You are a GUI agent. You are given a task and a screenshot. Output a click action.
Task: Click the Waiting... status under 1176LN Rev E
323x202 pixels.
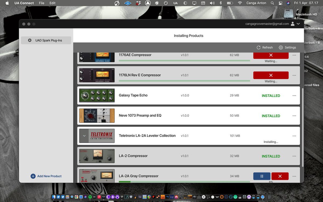tap(271, 81)
